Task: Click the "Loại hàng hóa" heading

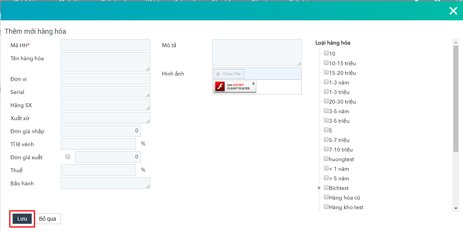Action: (x=333, y=43)
